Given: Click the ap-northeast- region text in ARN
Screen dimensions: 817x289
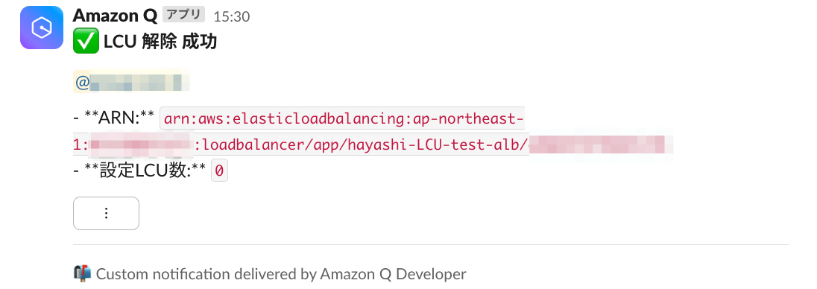Looking at the screenshot, I should (x=467, y=119).
